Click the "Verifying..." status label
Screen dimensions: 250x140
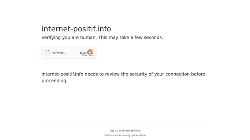tap(59, 53)
